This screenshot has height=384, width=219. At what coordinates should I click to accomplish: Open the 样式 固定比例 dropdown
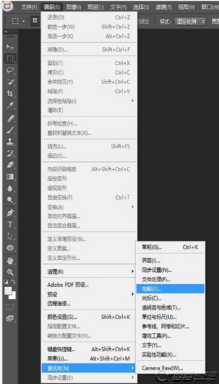(190, 21)
